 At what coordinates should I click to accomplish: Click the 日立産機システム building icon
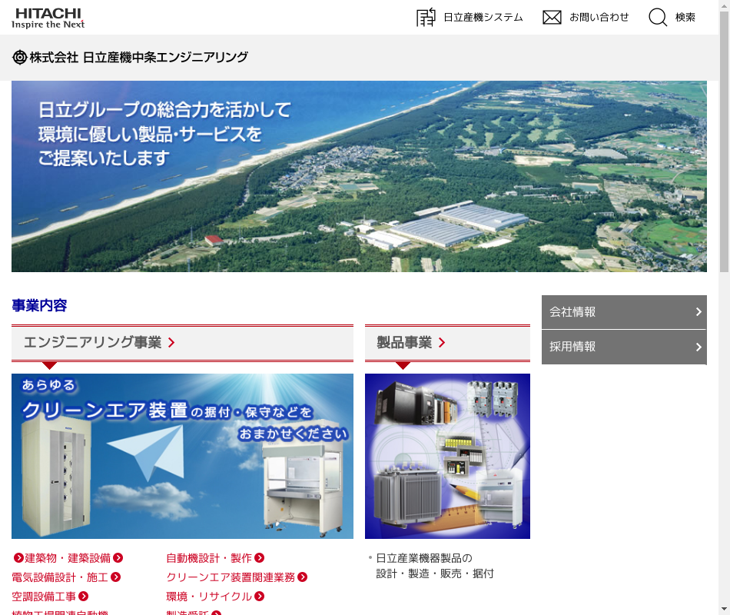pos(426,18)
